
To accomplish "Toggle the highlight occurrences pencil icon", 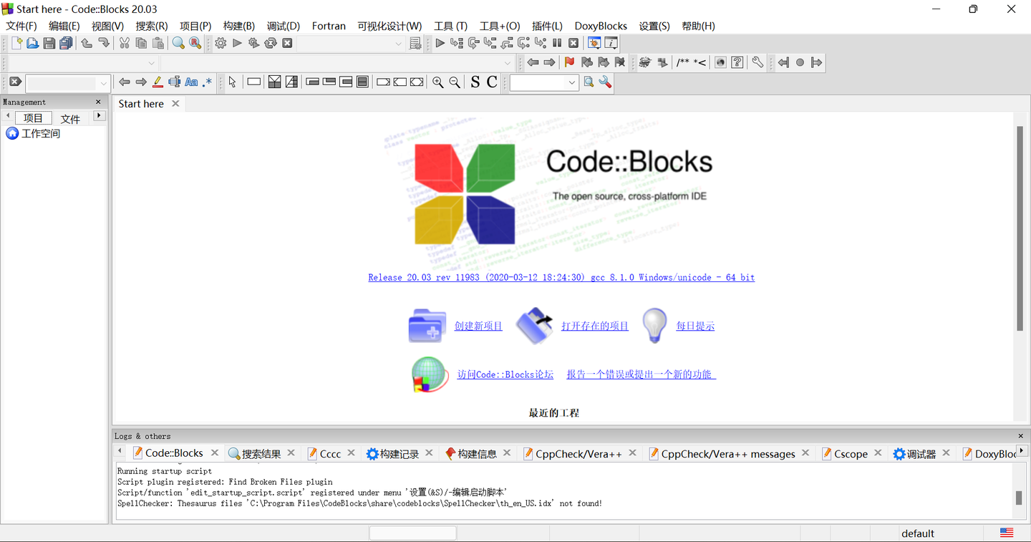I will (x=158, y=82).
